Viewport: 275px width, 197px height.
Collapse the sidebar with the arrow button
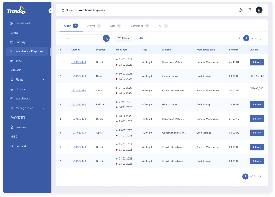(51, 11)
